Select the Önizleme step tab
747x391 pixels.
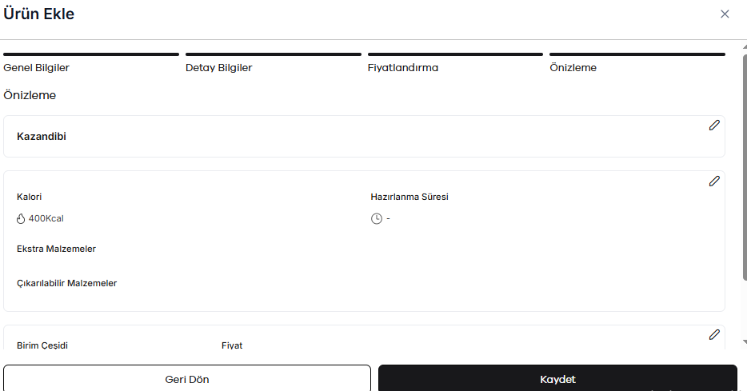(x=637, y=63)
